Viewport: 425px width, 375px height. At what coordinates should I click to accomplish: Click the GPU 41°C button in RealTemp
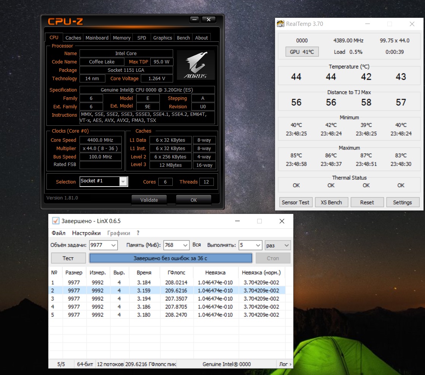click(302, 52)
